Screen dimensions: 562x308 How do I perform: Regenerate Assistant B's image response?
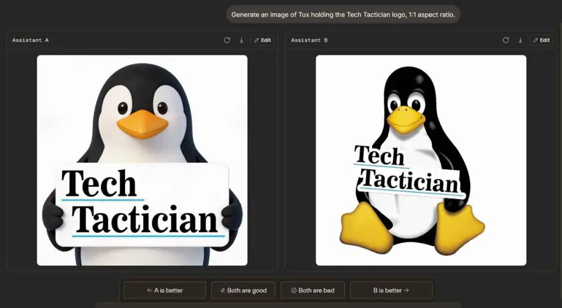point(505,40)
